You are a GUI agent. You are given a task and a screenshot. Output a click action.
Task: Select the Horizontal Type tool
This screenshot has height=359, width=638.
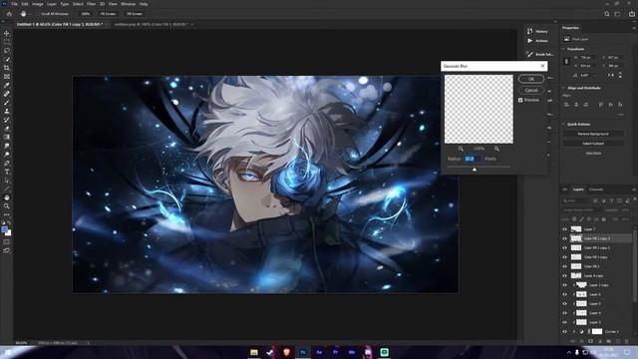(x=7, y=172)
